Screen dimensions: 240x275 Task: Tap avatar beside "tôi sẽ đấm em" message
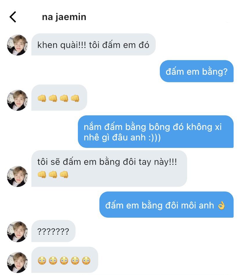(17, 176)
